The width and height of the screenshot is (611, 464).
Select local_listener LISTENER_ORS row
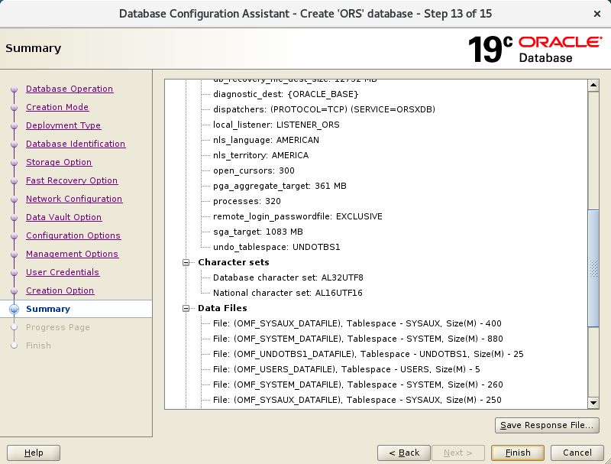[x=276, y=125]
